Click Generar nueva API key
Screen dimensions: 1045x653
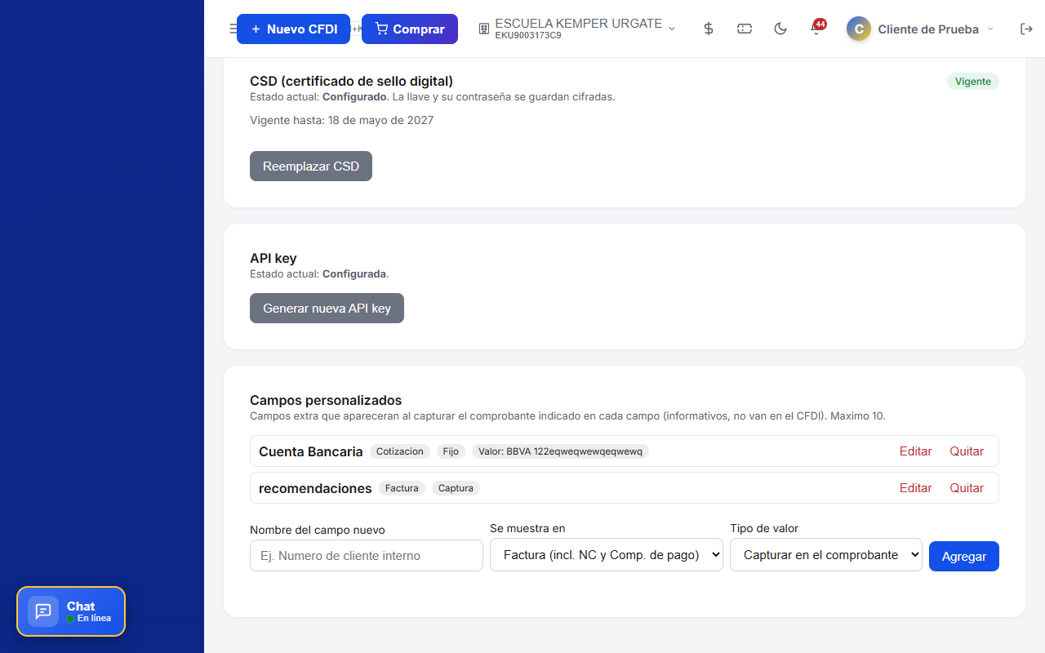pos(327,308)
